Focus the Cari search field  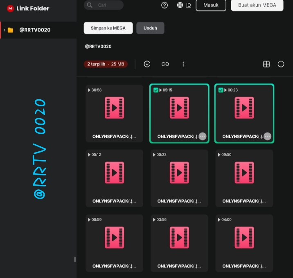pyautogui.click(x=104, y=5)
